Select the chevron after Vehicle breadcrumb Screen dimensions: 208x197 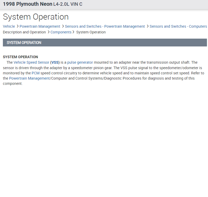[x=18, y=26]
